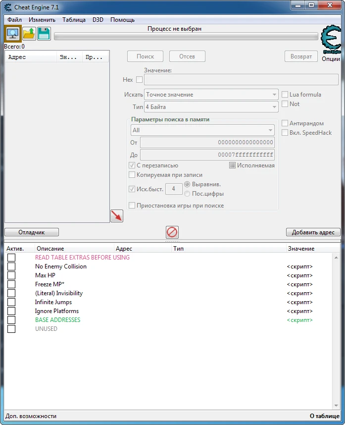
Task: Open the Искать scan type dropdown
Action: [x=211, y=95]
